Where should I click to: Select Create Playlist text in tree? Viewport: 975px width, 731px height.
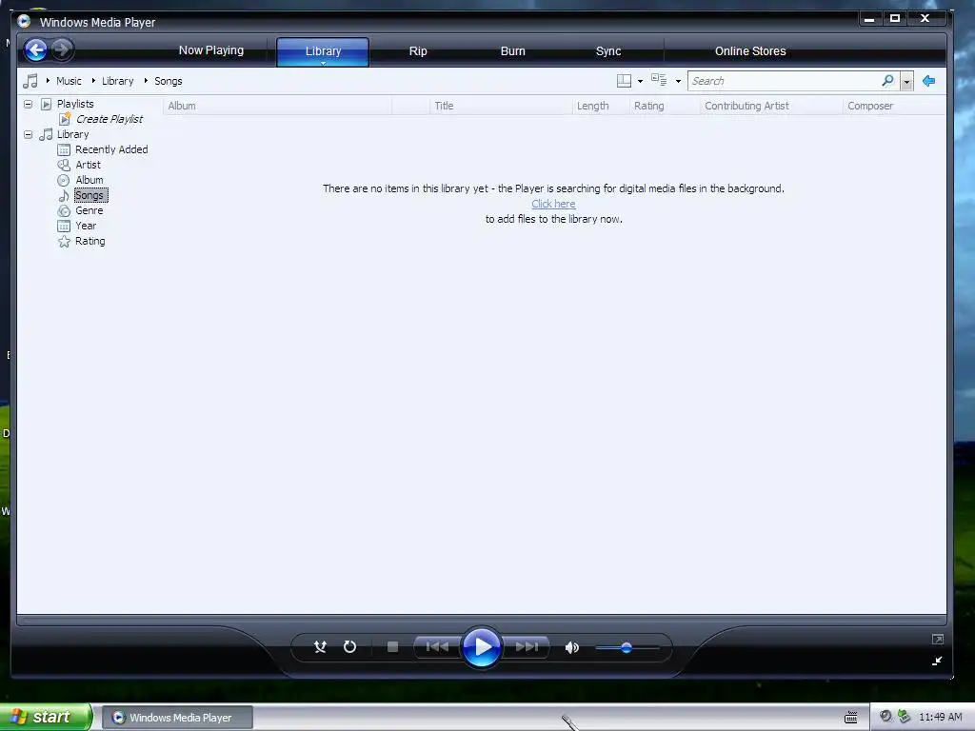[109, 119]
